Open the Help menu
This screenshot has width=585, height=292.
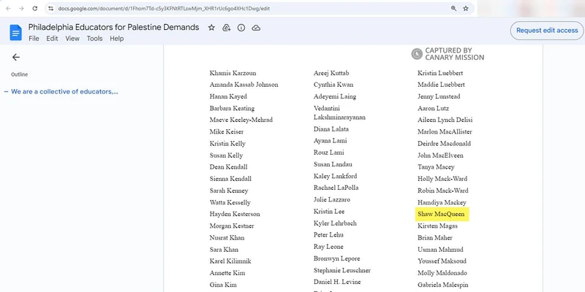click(116, 39)
